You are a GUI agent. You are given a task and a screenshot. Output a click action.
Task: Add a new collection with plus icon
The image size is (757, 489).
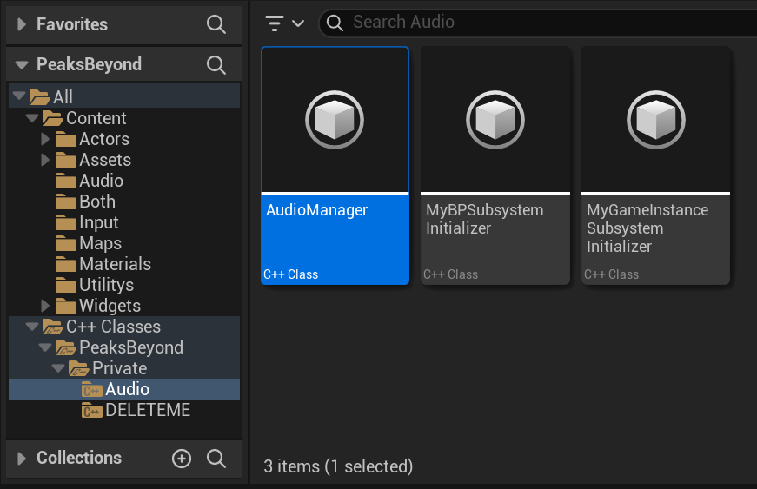click(x=182, y=459)
